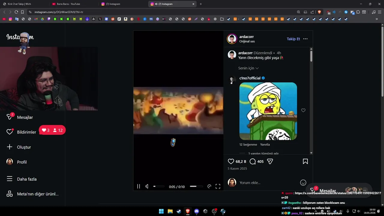
Task: Show hidden bookmarks with the double chevron
Action: point(377,19)
